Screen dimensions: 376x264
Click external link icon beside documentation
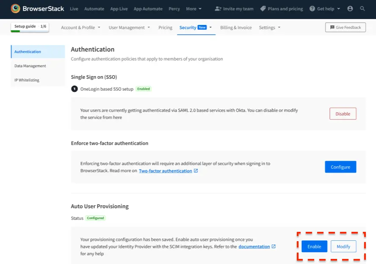(274, 246)
